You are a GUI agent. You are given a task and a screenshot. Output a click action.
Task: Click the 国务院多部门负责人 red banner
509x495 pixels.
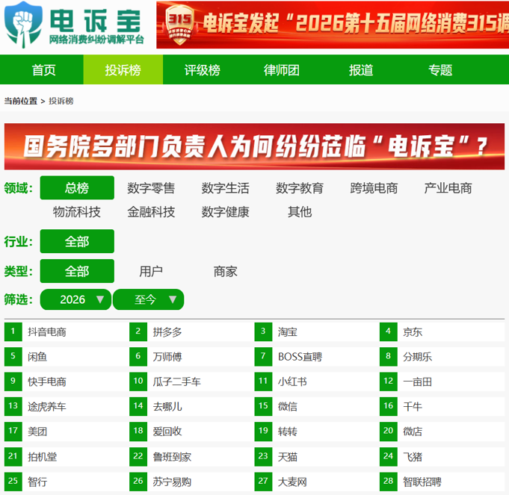254,146
